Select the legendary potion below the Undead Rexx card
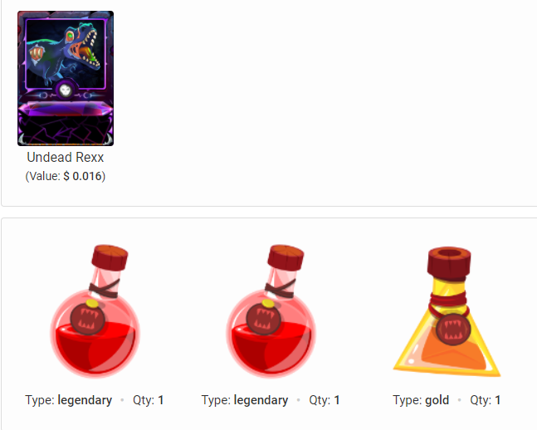 click(95, 311)
